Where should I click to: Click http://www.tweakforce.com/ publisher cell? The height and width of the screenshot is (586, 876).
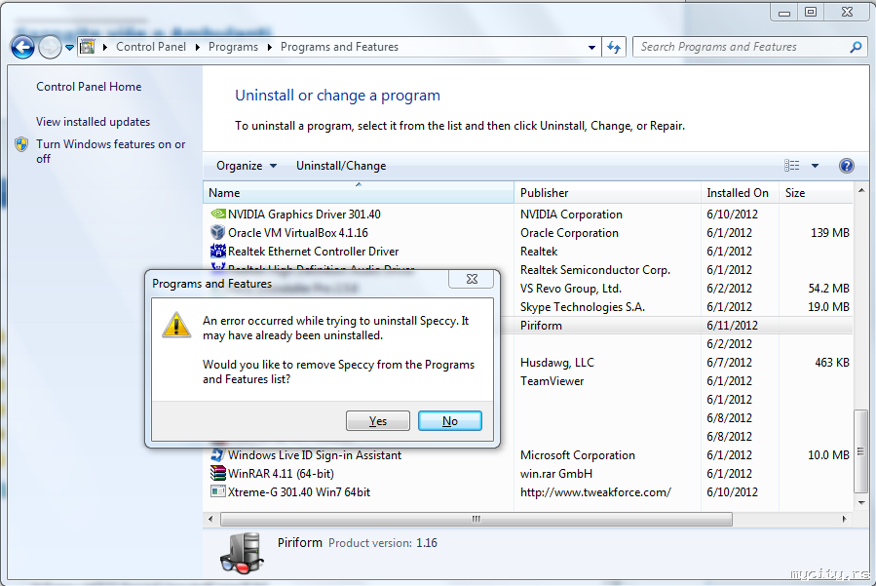pyautogui.click(x=595, y=492)
